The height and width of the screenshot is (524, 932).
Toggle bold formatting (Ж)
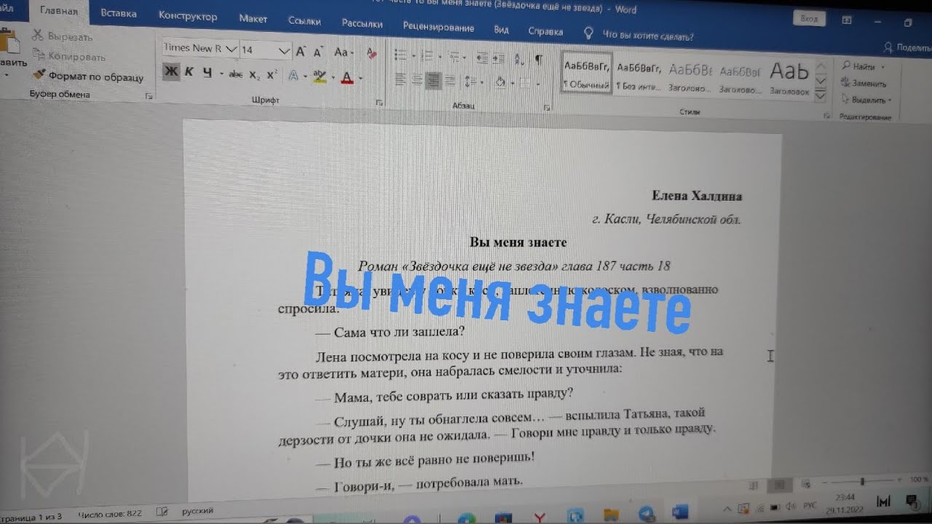171,71
